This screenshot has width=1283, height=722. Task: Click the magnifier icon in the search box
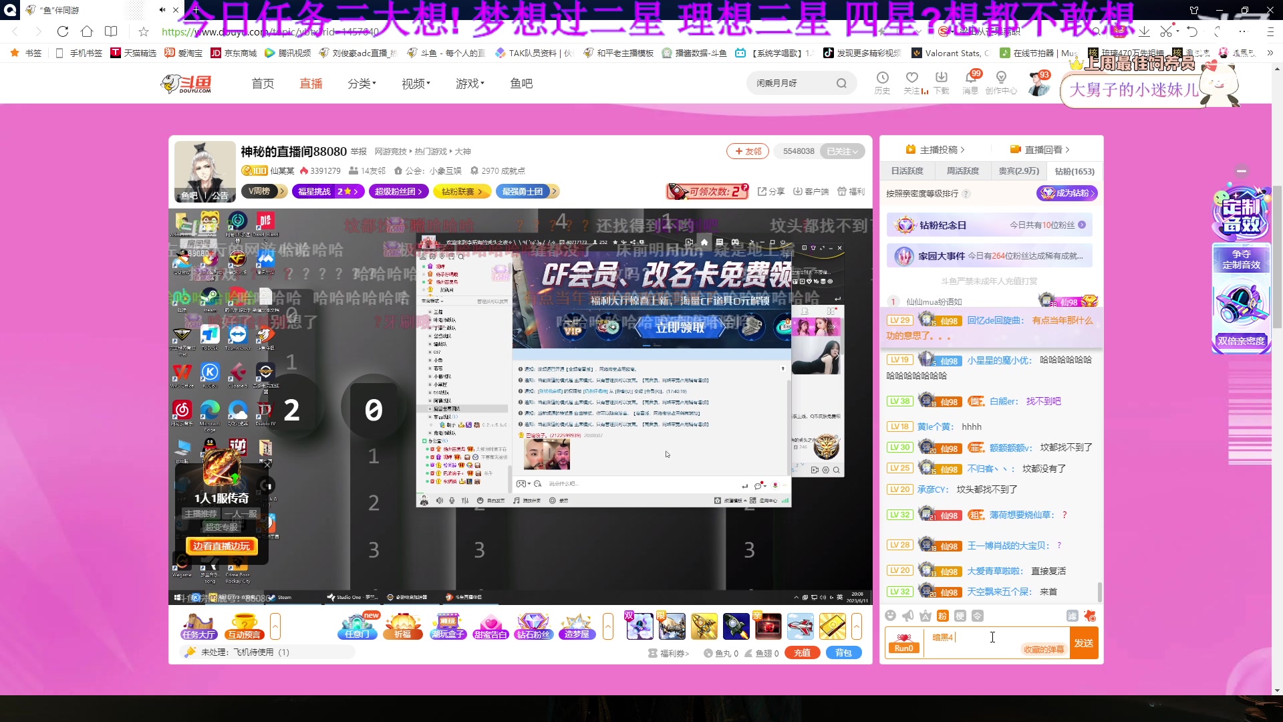(x=842, y=83)
